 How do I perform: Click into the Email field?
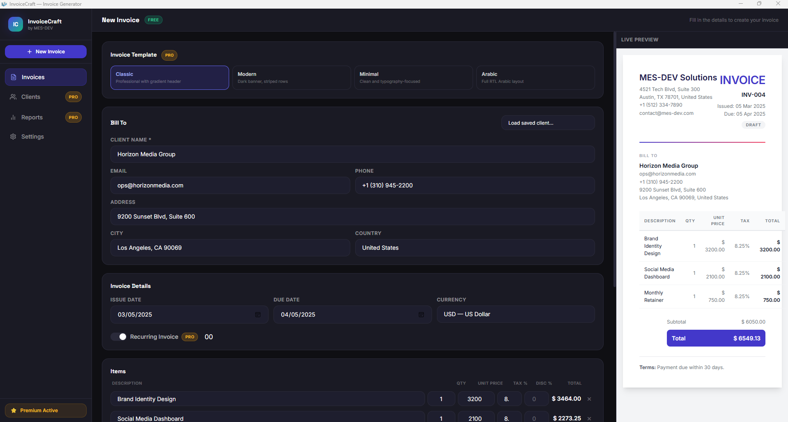(230, 185)
